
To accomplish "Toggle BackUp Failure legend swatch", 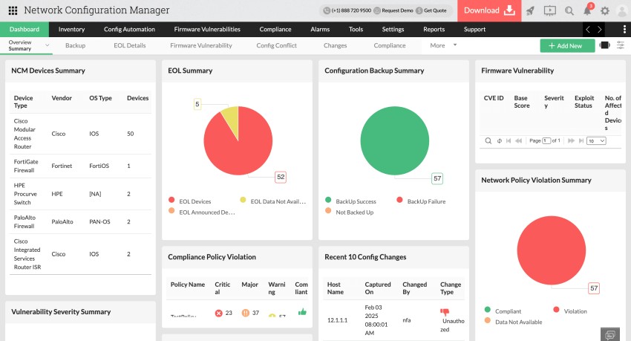I will (x=399, y=200).
